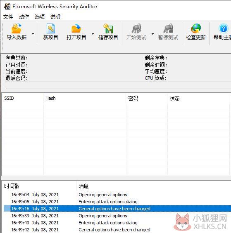
Task: Select highlighted log row at 16:49:16
Action: [117, 209]
